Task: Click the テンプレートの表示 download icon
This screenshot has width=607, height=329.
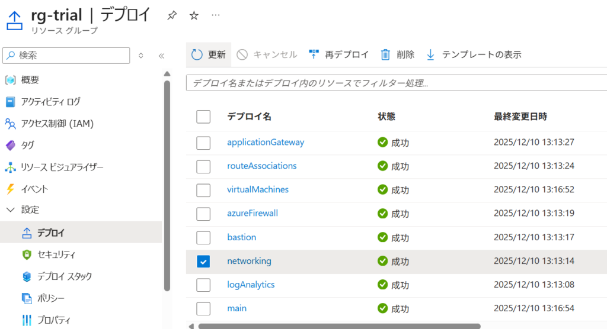Action: coord(430,54)
